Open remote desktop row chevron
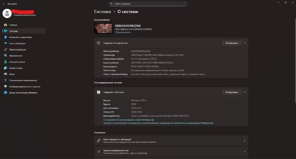The width and height of the screenshot is (296, 159). pyautogui.click(x=245, y=152)
